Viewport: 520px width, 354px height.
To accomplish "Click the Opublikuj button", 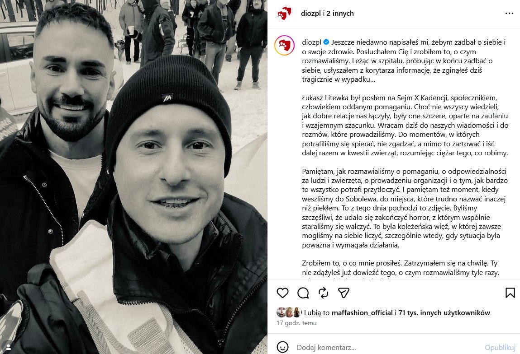I will (500, 347).
